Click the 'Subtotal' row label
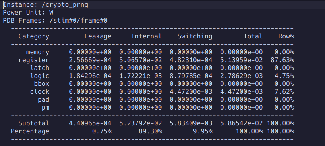 coord(34,123)
